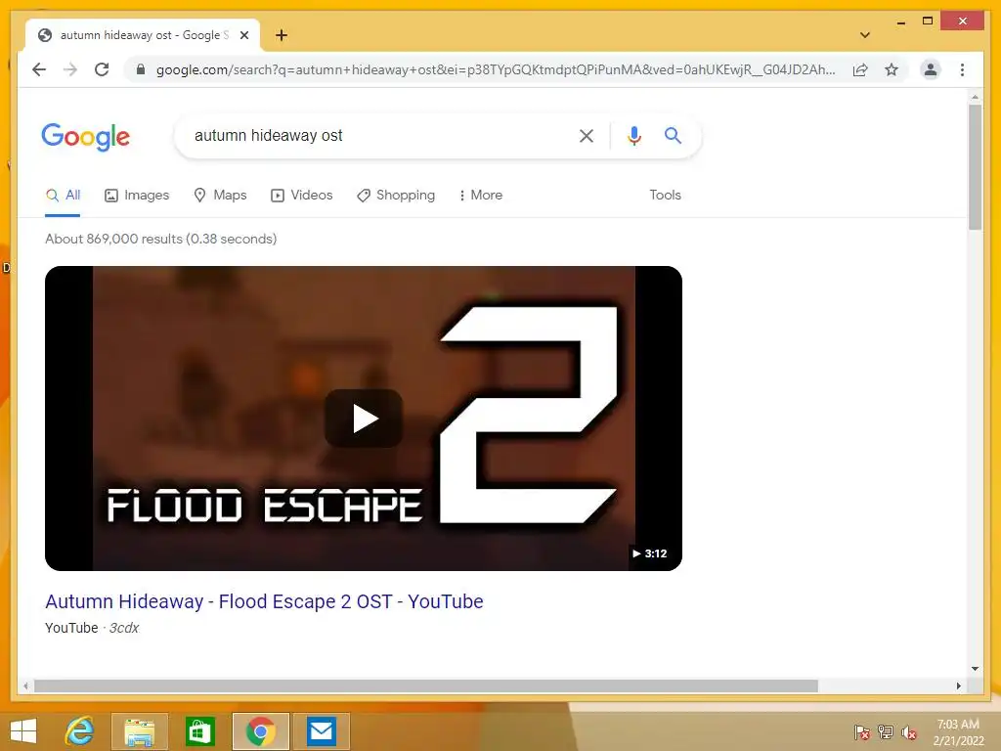This screenshot has width=1001, height=751.
Task: Open the Mail app from taskbar
Action: [321, 731]
